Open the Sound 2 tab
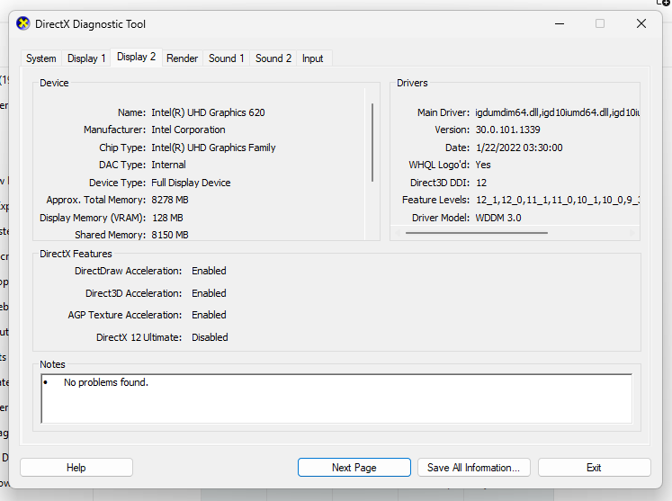672x501 pixels. (273, 58)
